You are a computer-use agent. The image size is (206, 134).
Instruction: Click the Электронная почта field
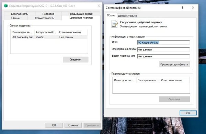pos(163,49)
